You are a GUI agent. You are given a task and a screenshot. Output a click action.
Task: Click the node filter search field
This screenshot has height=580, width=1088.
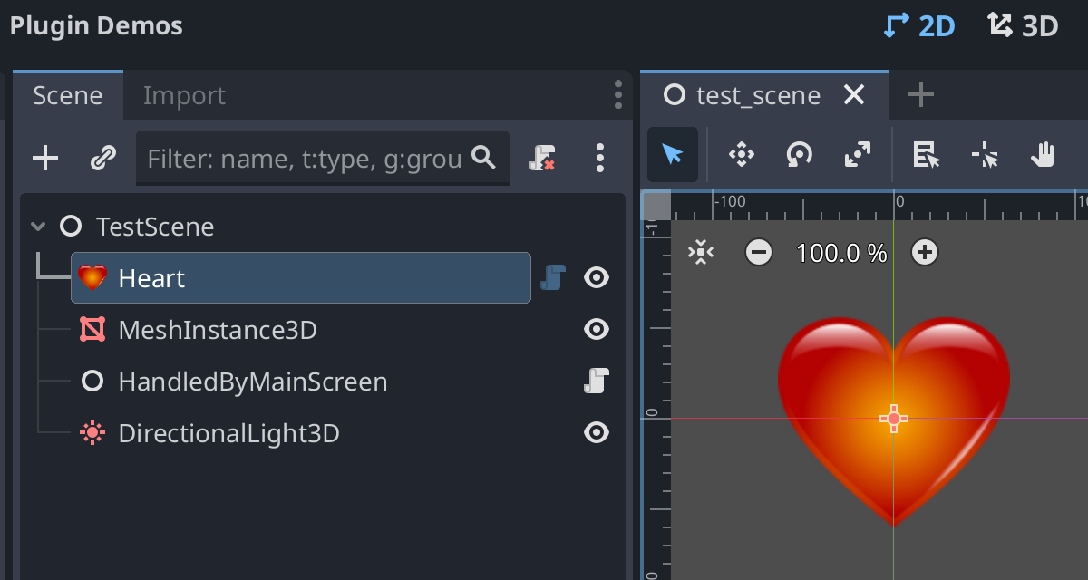(x=308, y=158)
